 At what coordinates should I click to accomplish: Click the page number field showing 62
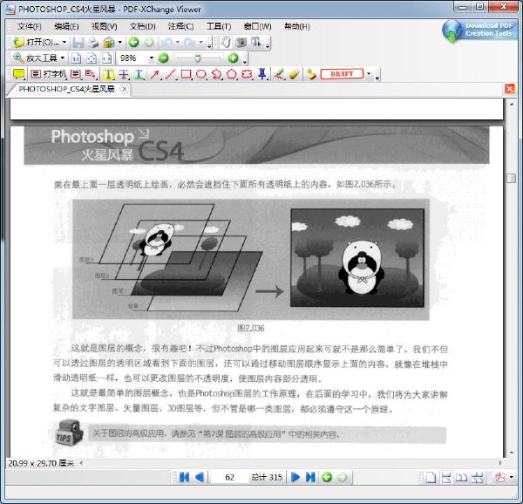point(229,477)
